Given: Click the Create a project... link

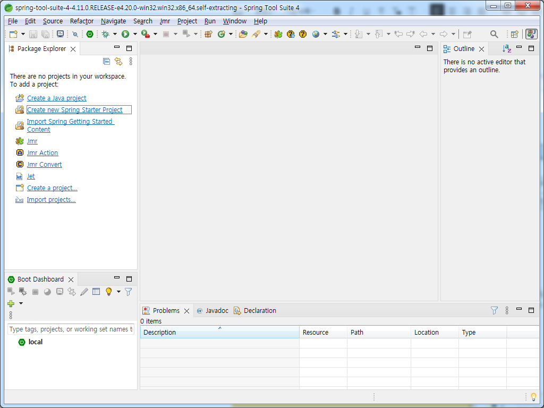Looking at the screenshot, I should [x=52, y=188].
